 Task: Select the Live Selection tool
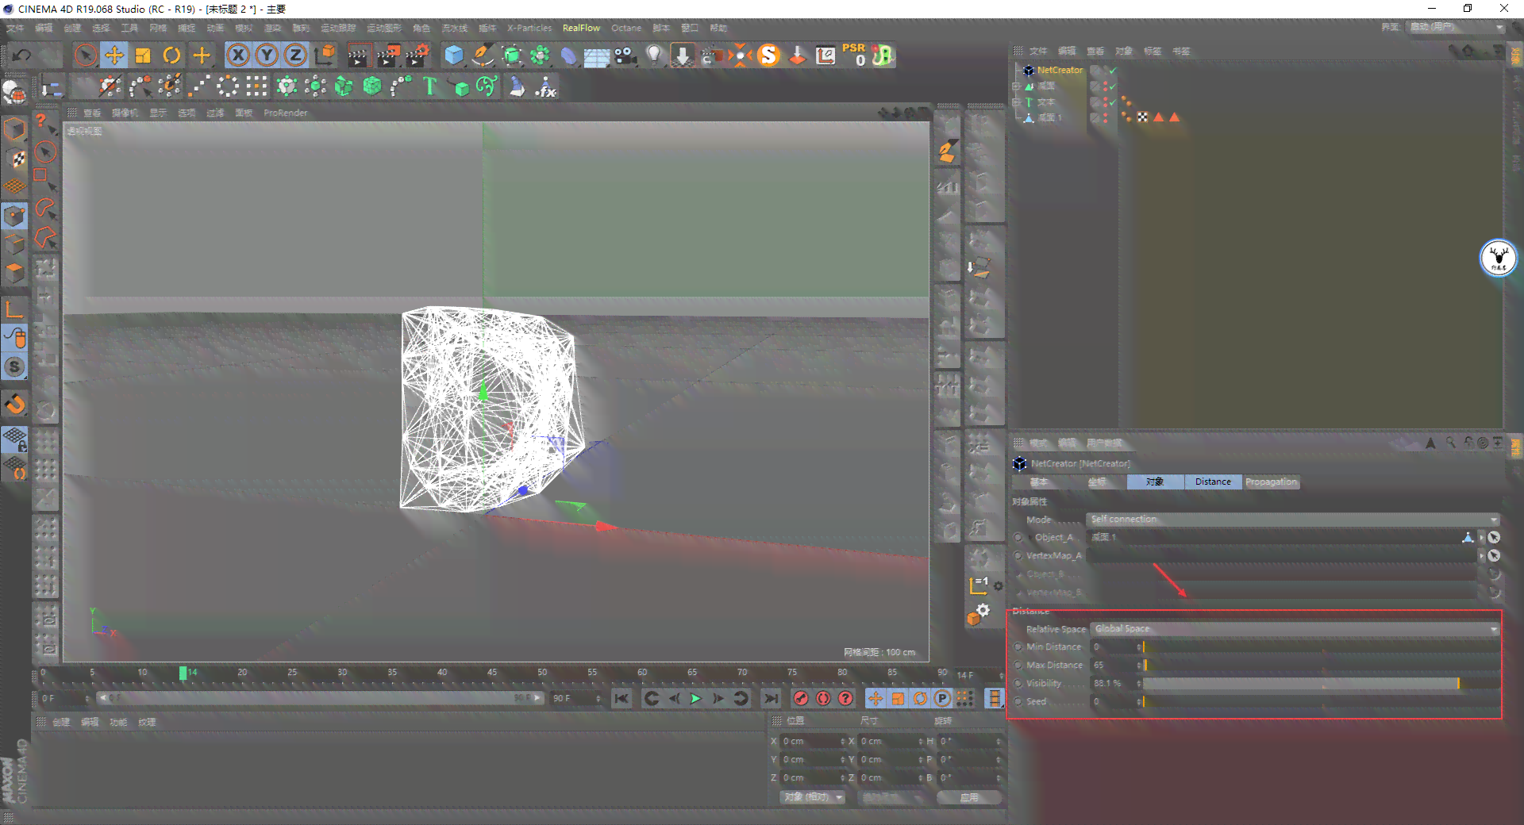pos(86,55)
